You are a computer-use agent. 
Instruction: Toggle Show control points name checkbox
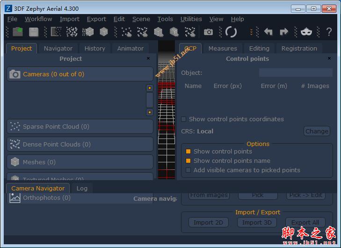(x=189, y=160)
